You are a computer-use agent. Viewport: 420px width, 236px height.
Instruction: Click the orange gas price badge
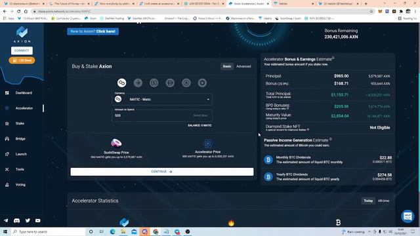pyautogui.click(x=22, y=60)
